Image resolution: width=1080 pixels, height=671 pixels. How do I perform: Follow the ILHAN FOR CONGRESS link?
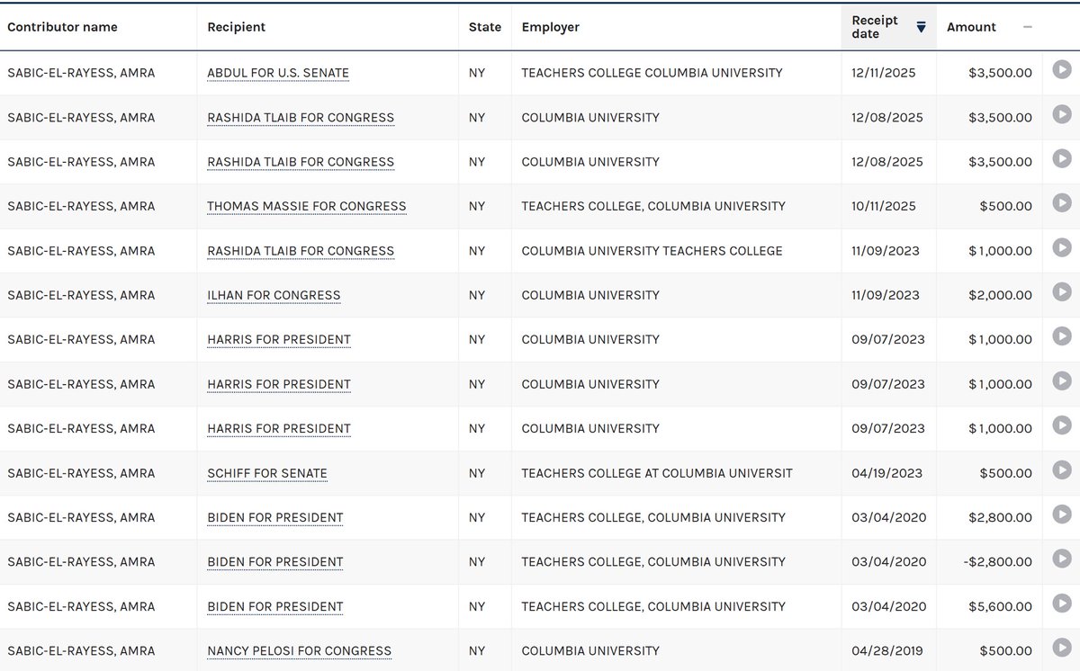point(274,295)
